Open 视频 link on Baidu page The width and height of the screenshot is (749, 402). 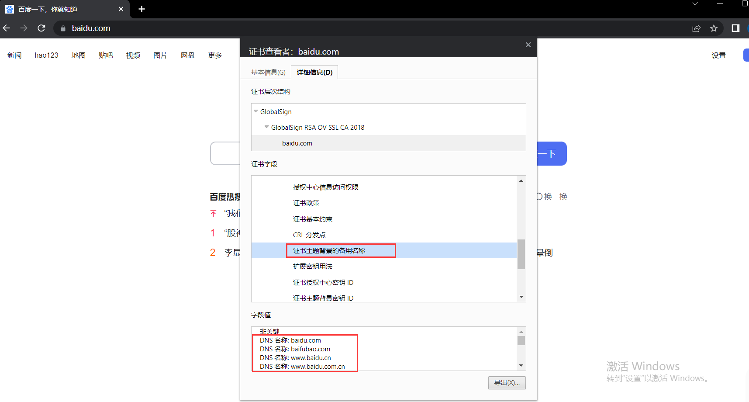pos(133,55)
